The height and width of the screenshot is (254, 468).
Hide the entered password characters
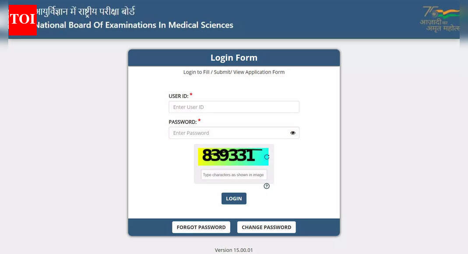tap(292, 132)
